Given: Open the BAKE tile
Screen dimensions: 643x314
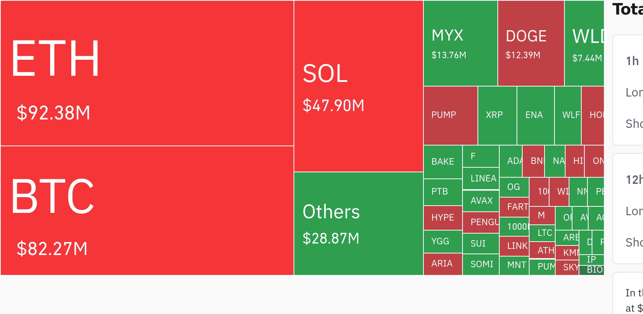Looking at the screenshot, I should (x=443, y=162).
